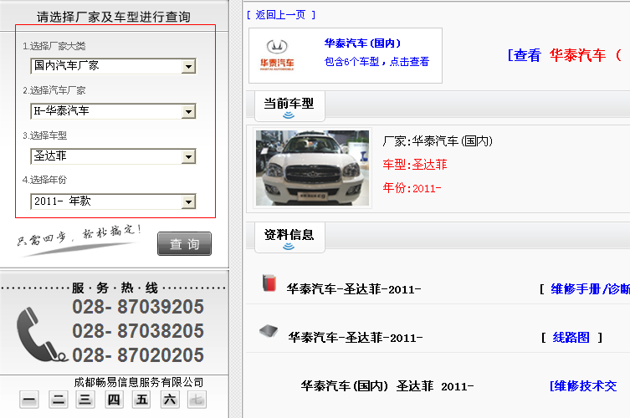Select the 资料信息 tab
This screenshot has width=630, height=418.
pos(289,237)
